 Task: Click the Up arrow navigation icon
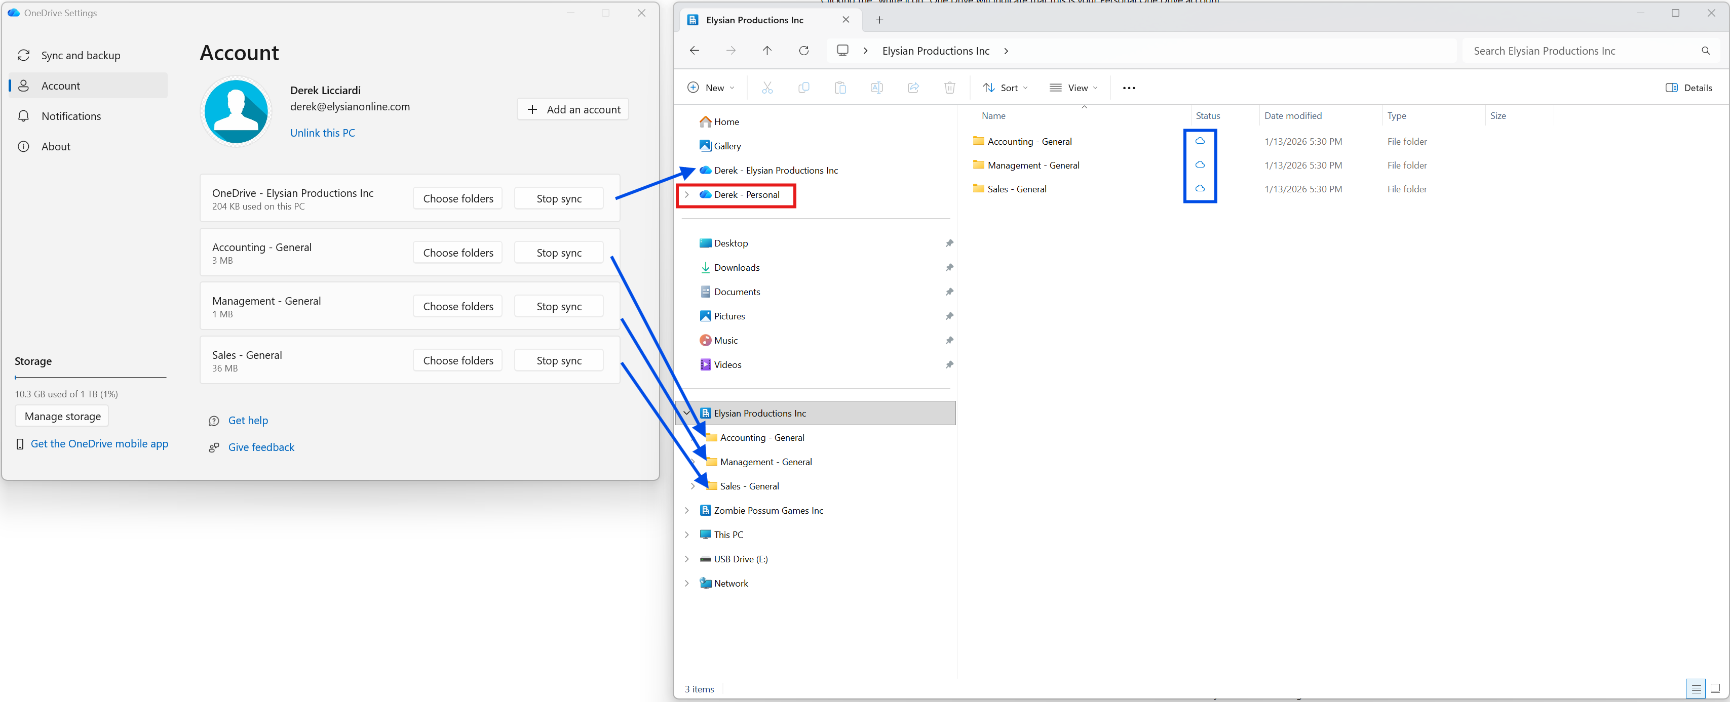click(767, 51)
